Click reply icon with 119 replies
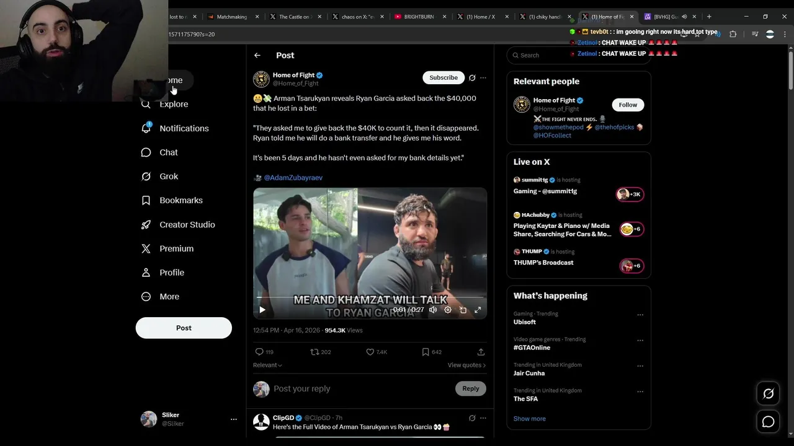This screenshot has width=794, height=446. pyautogui.click(x=264, y=352)
